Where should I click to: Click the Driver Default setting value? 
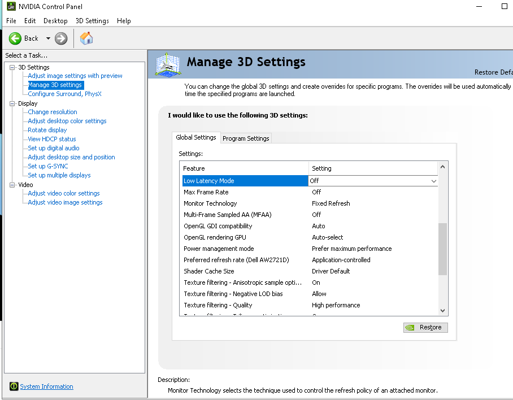tap(331, 271)
